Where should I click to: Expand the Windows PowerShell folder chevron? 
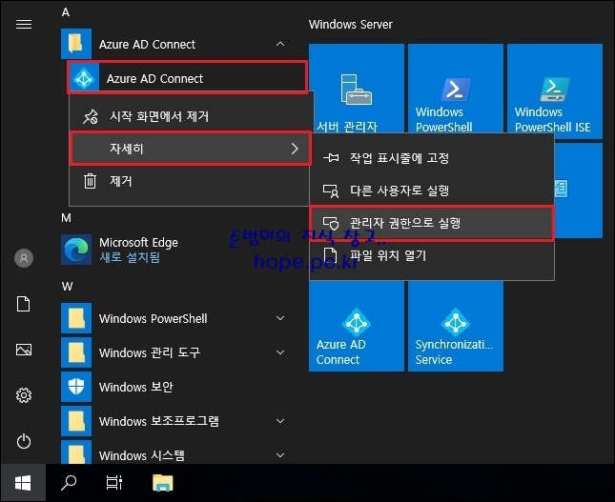pyautogui.click(x=280, y=318)
